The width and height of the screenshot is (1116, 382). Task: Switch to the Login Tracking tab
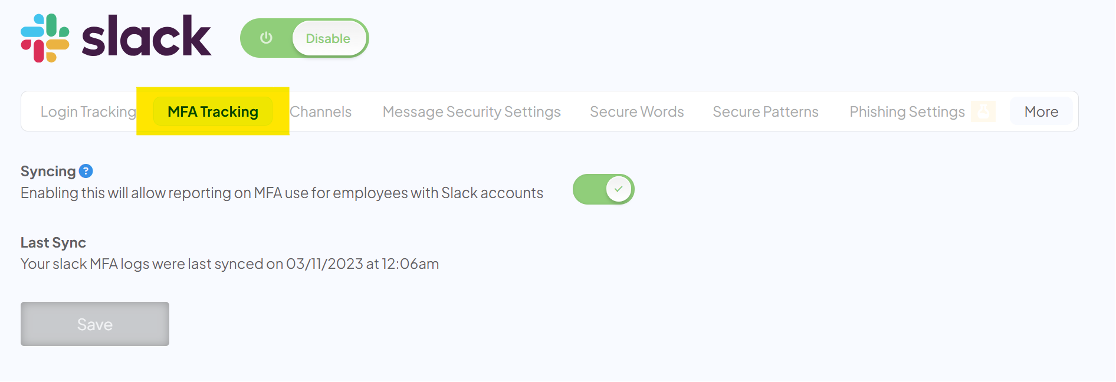[87, 111]
